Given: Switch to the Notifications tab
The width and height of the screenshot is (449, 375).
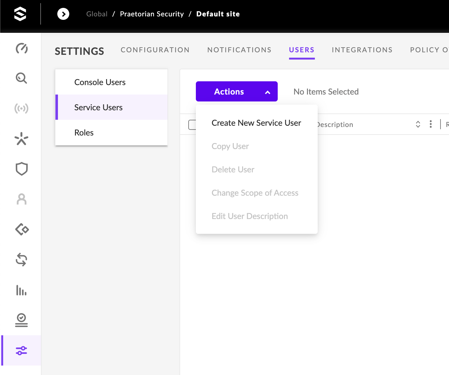Looking at the screenshot, I should point(239,50).
